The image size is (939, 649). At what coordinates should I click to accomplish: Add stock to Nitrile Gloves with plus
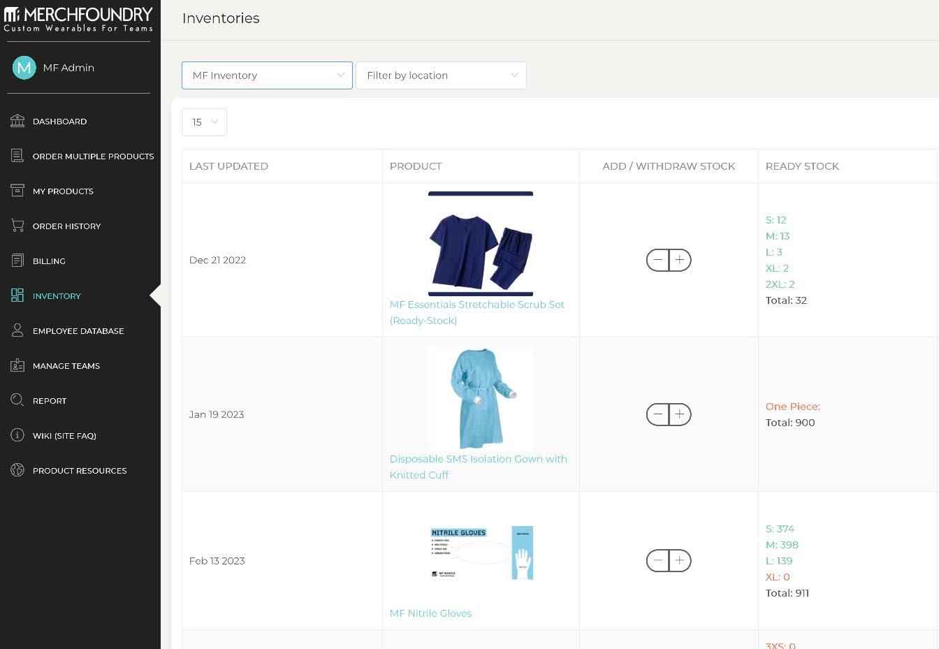[x=680, y=560]
